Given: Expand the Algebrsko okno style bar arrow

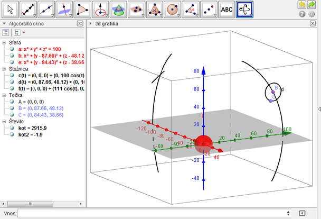Looking at the screenshot, I should [x=4, y=24].
